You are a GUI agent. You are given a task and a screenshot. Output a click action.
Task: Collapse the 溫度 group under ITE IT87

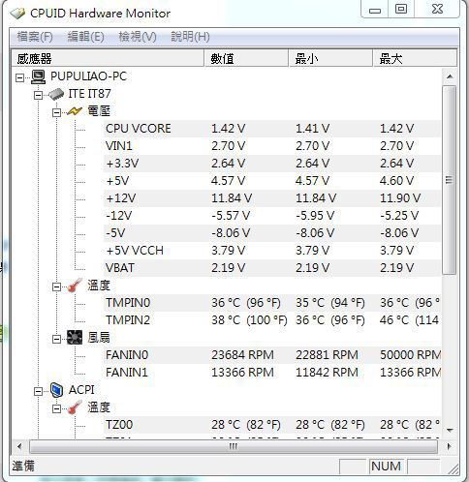coord(56,286)
